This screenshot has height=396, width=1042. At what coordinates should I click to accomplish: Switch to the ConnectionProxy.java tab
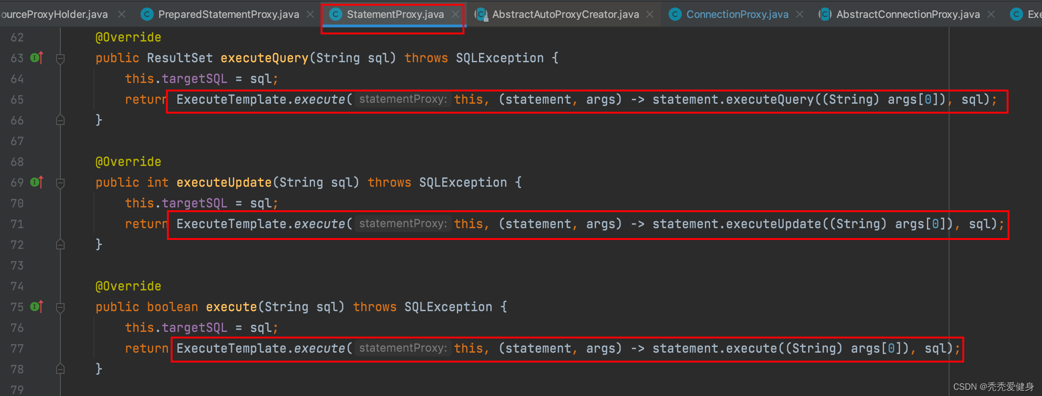click(737, 15)
